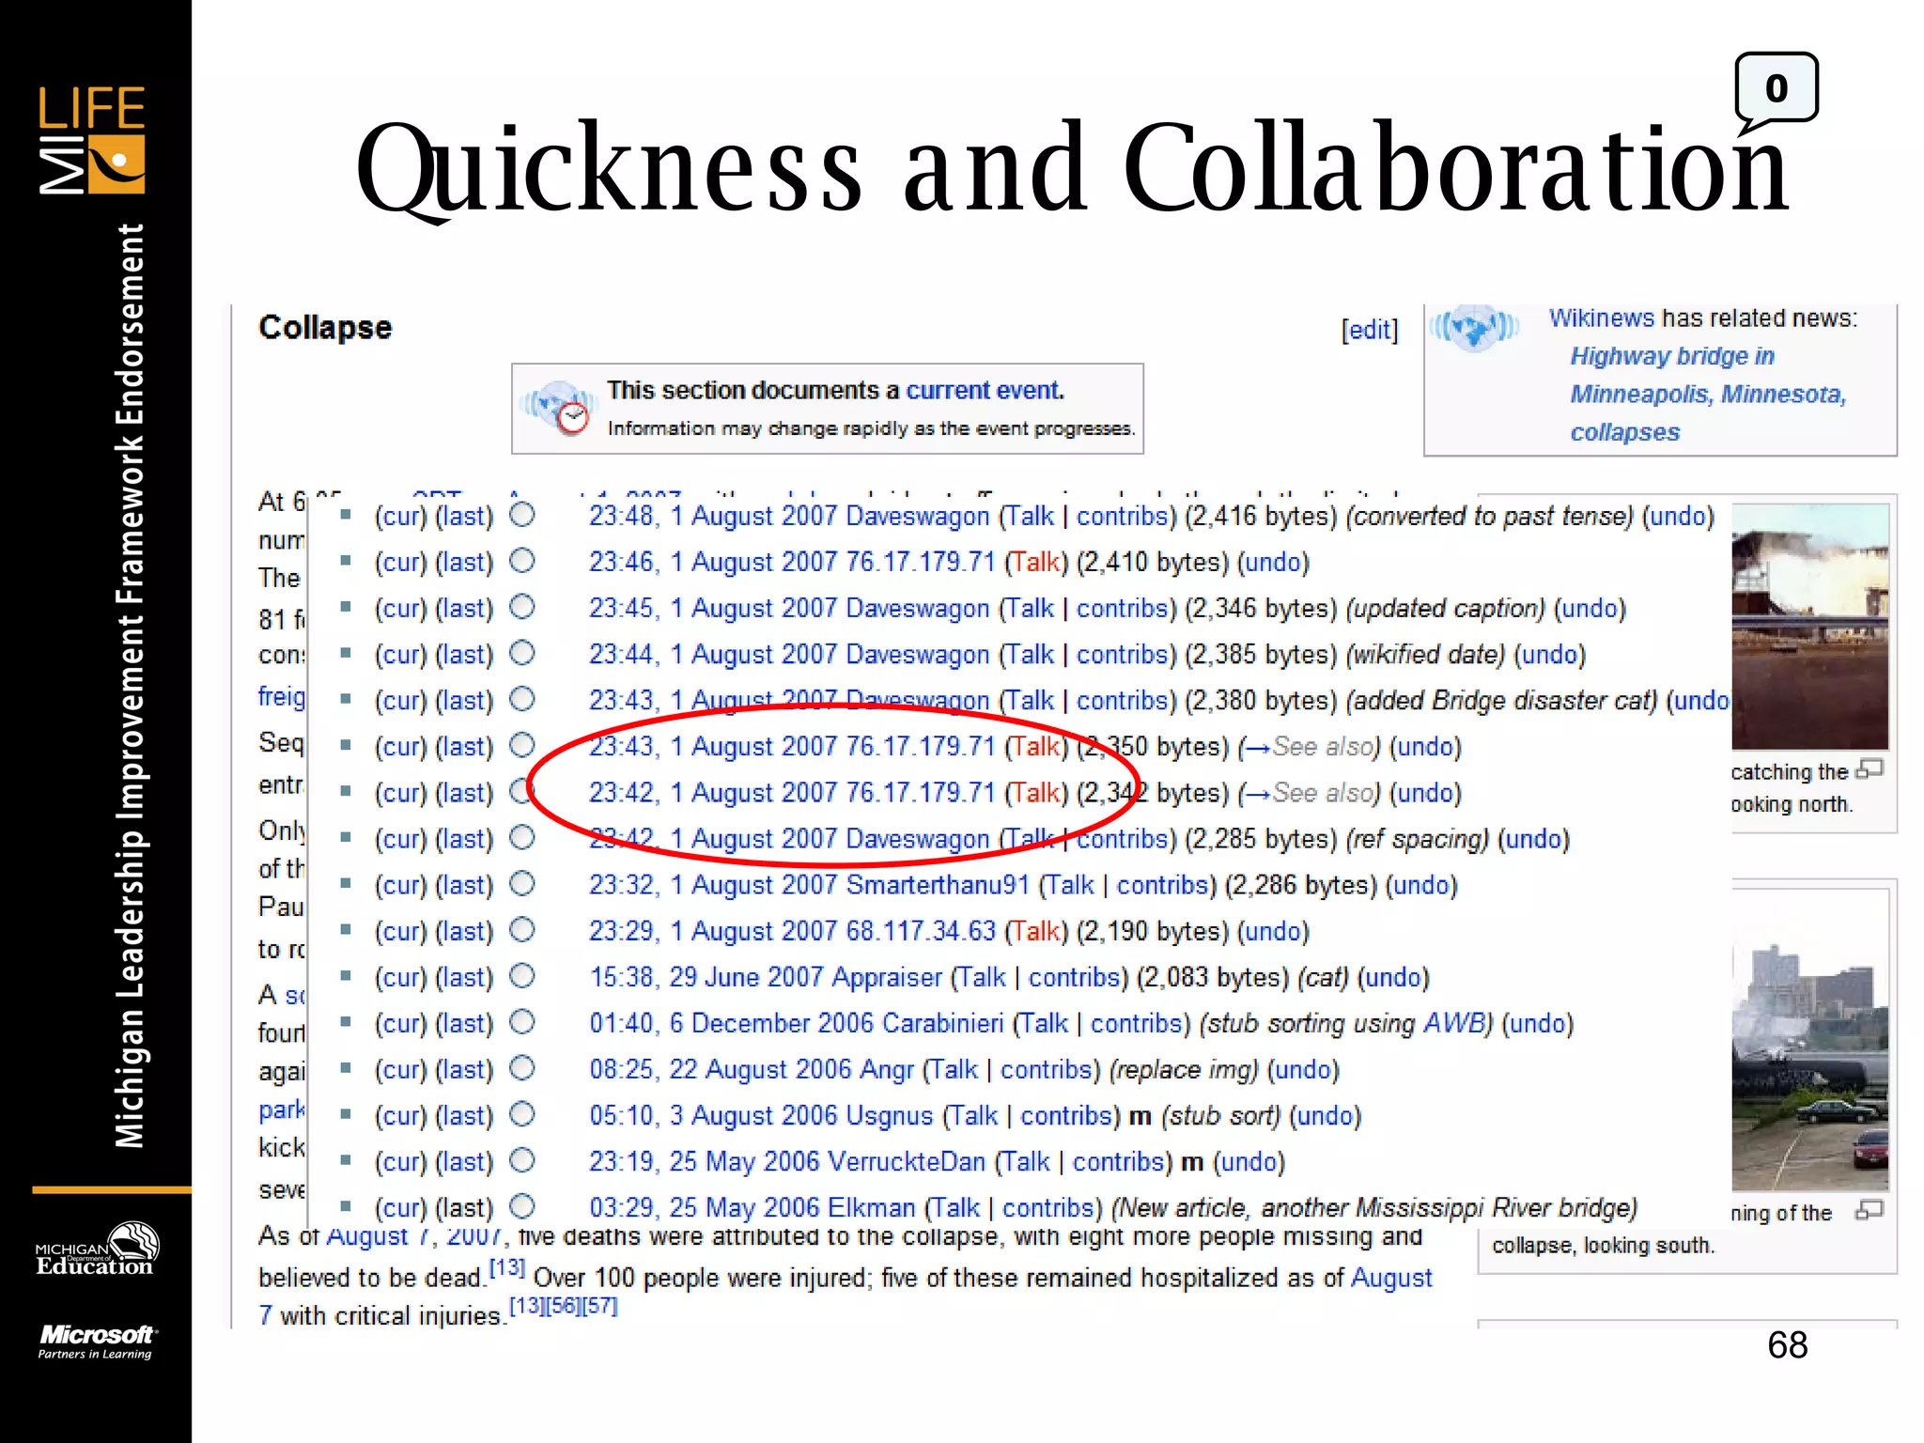This screenshot has height=1443, width=1924.
Task: Select the radio button for 01:40 6 December revision
Action: tap(522, 1022)
